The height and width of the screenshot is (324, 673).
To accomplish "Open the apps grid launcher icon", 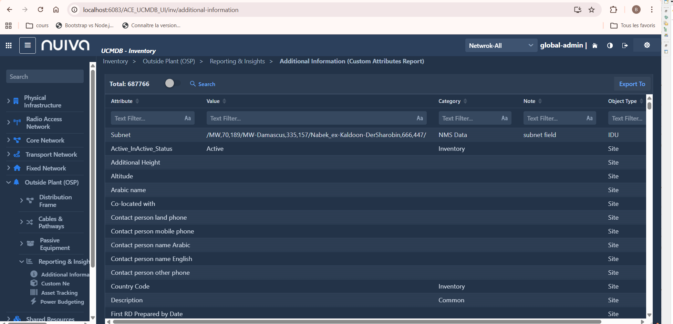I will coord(9,45).
